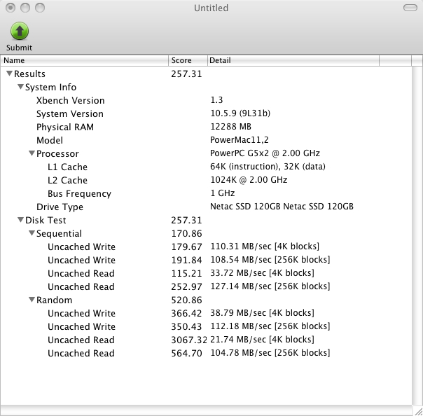Collapse the Random results group
The image size is (423, 416).
click(32, 300)
